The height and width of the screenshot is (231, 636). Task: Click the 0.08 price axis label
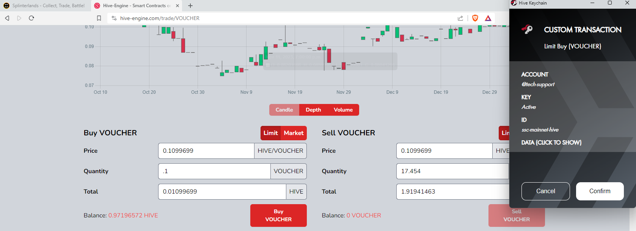tap(90, 66)
